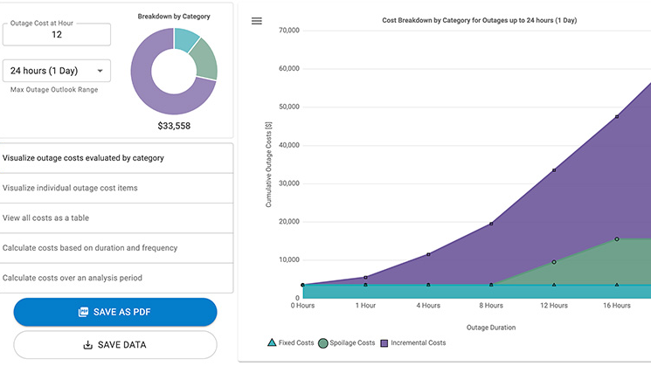Click the PDF icon on Save button
651x366 pixels.
(x=83, y=312)
